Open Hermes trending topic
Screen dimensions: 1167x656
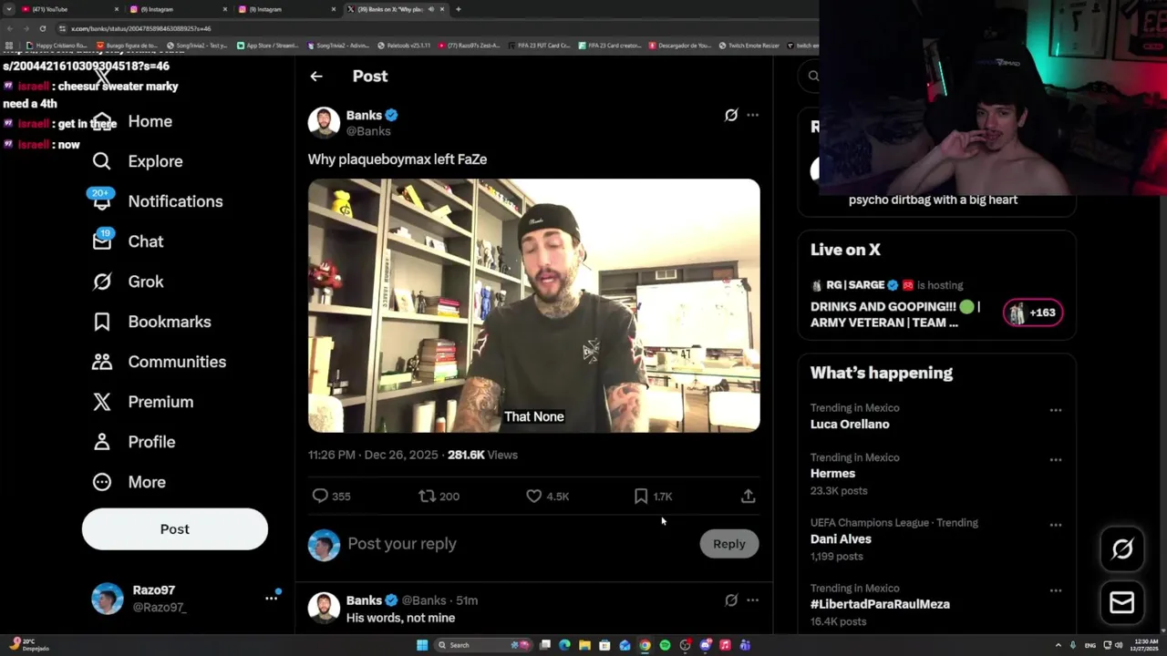[832, 474]
